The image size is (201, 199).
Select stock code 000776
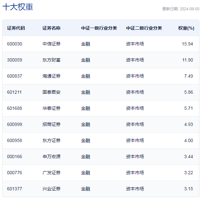(14, 173)
